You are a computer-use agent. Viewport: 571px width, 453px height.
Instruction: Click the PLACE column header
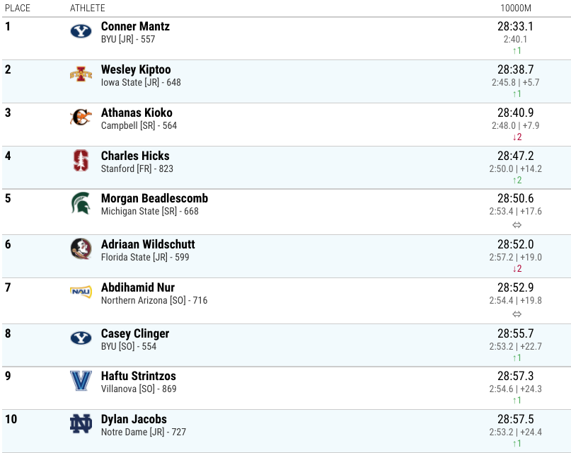pos(18,8)
